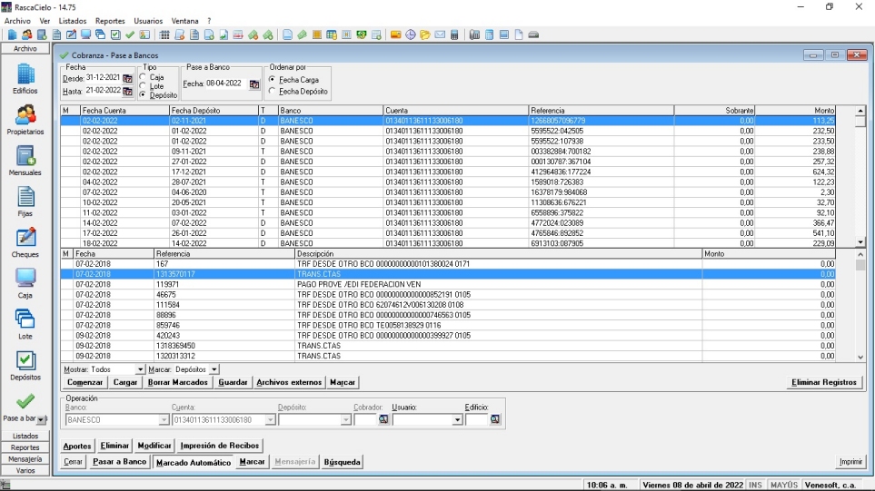The width and height of the screenshot is (875, 491).
Task: Open the Archivo menu
Action: coord(17,21)
